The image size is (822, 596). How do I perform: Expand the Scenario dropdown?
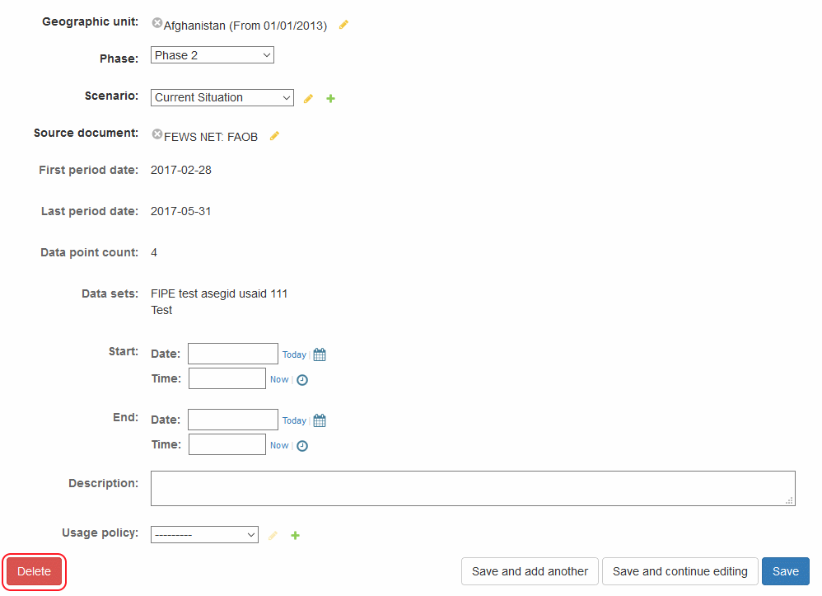[x=222, y=97]
